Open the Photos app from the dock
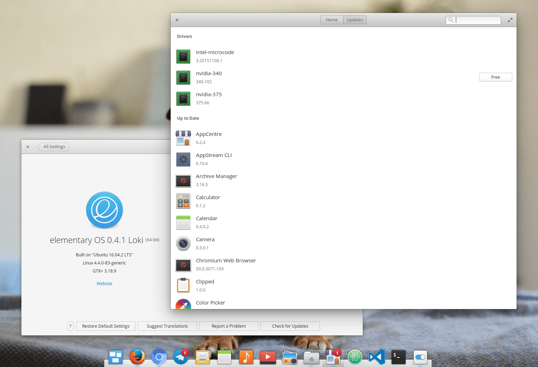538x367 pixels. pyautogui.click(x=290, y=357)
